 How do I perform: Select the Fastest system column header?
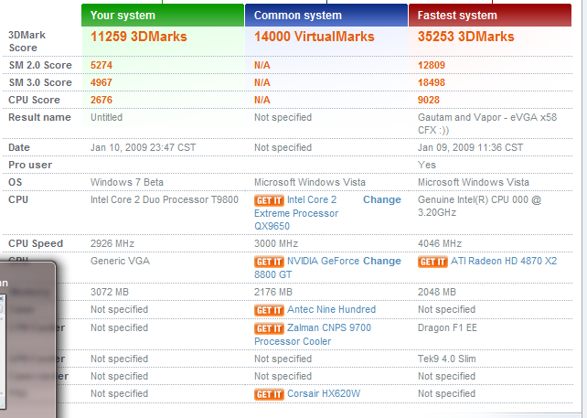point(490,16)
